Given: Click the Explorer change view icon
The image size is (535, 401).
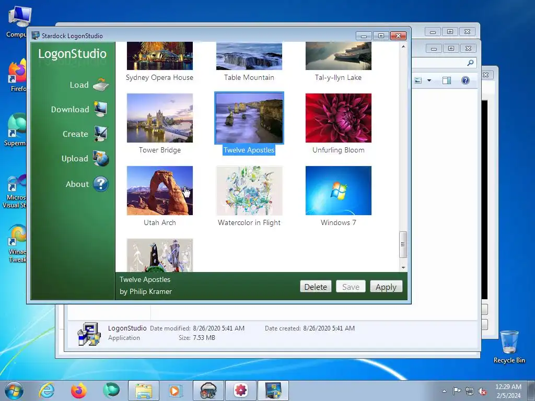Looking at the screenshot, I should click(418, 80).
